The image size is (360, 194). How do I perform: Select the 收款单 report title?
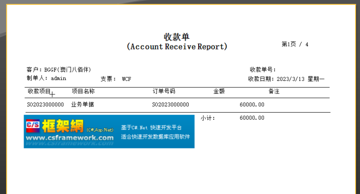click(177, 37)
